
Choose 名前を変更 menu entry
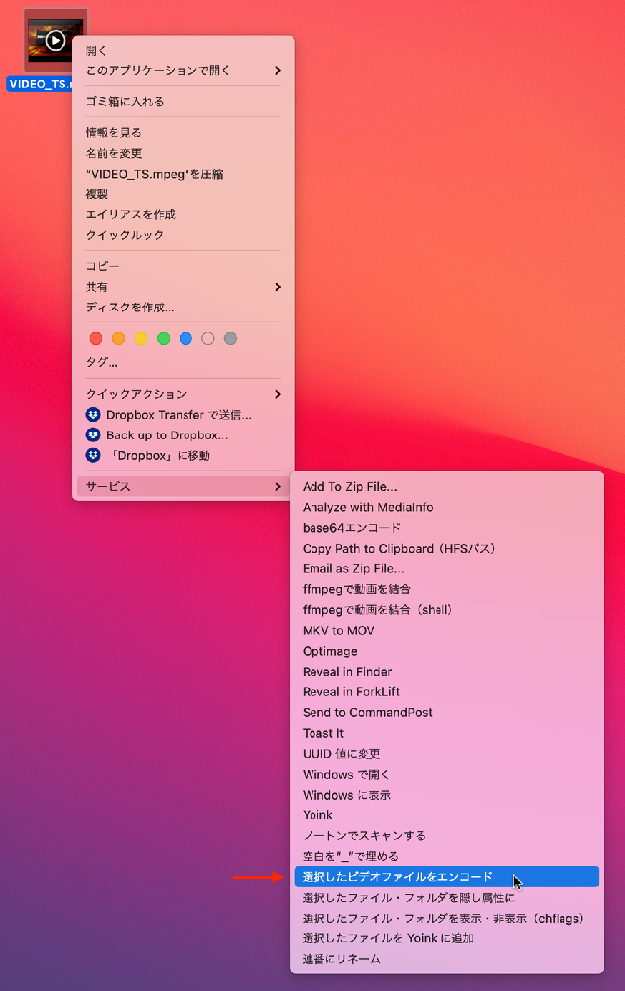[184, 153]
